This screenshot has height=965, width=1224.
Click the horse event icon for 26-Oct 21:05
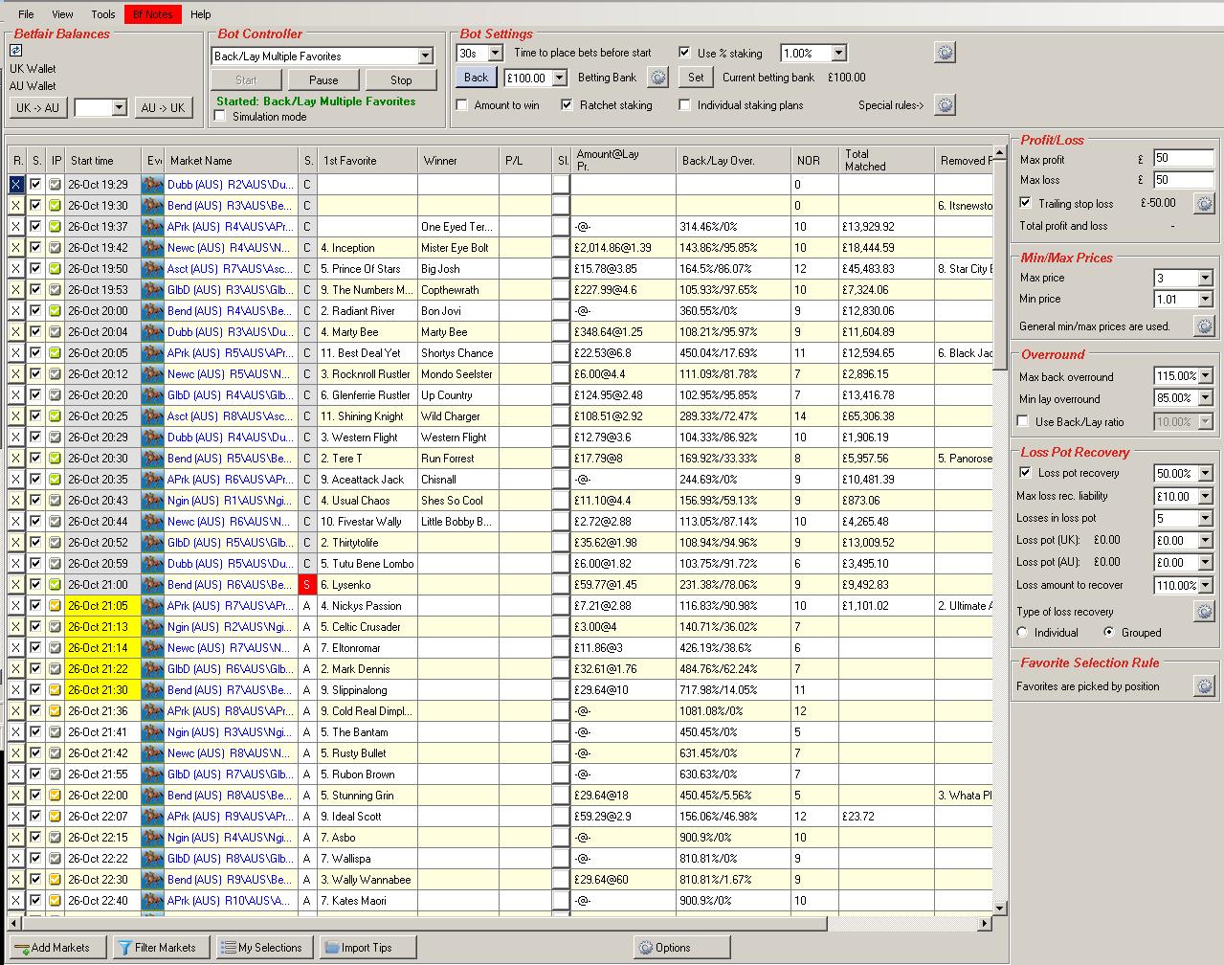pyautogui.click(x=152, y=606)
